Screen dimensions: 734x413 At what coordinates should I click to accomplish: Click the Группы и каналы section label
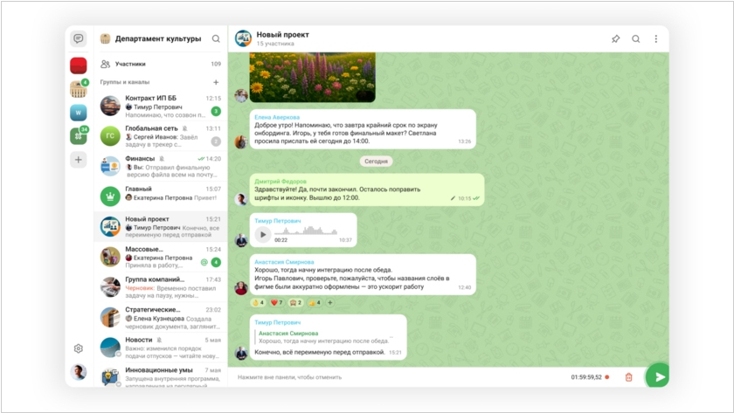tap(124, 82)
